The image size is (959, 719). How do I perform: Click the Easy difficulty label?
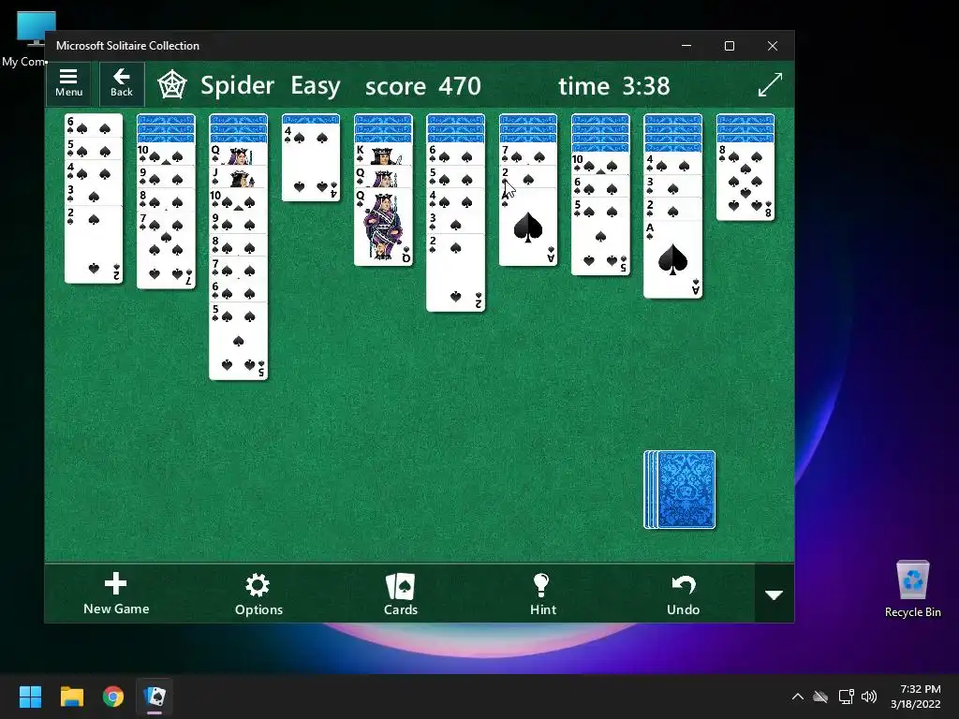315,85
